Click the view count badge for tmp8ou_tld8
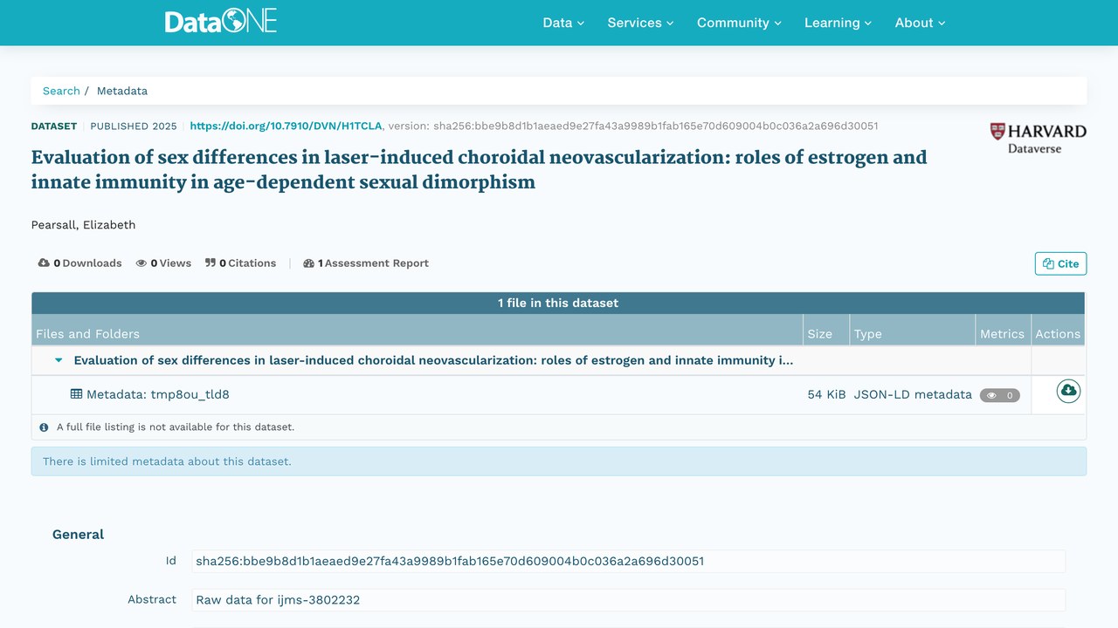The width and height of the screenshot is (1118, 628). 1000,395
